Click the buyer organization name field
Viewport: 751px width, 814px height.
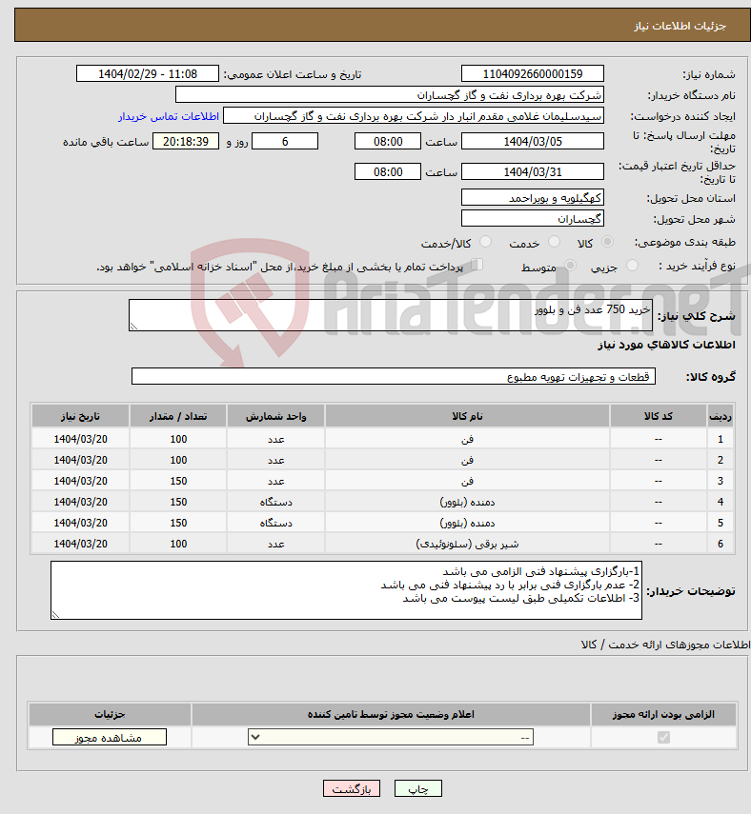pos(390,95)
